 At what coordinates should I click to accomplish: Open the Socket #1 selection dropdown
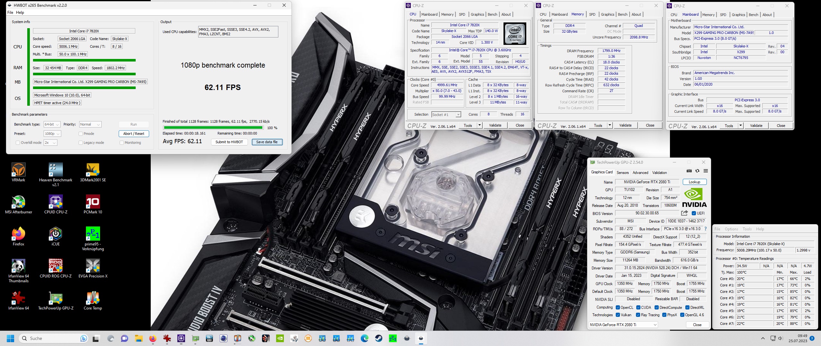pyautogui.click(x=446, y=114)
